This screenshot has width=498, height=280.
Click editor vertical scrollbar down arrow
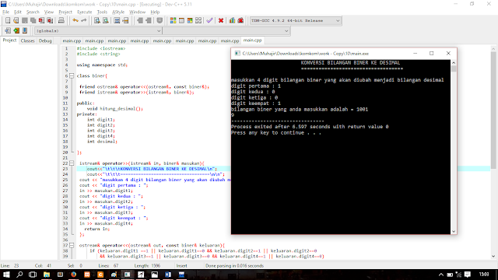[493, 256]
